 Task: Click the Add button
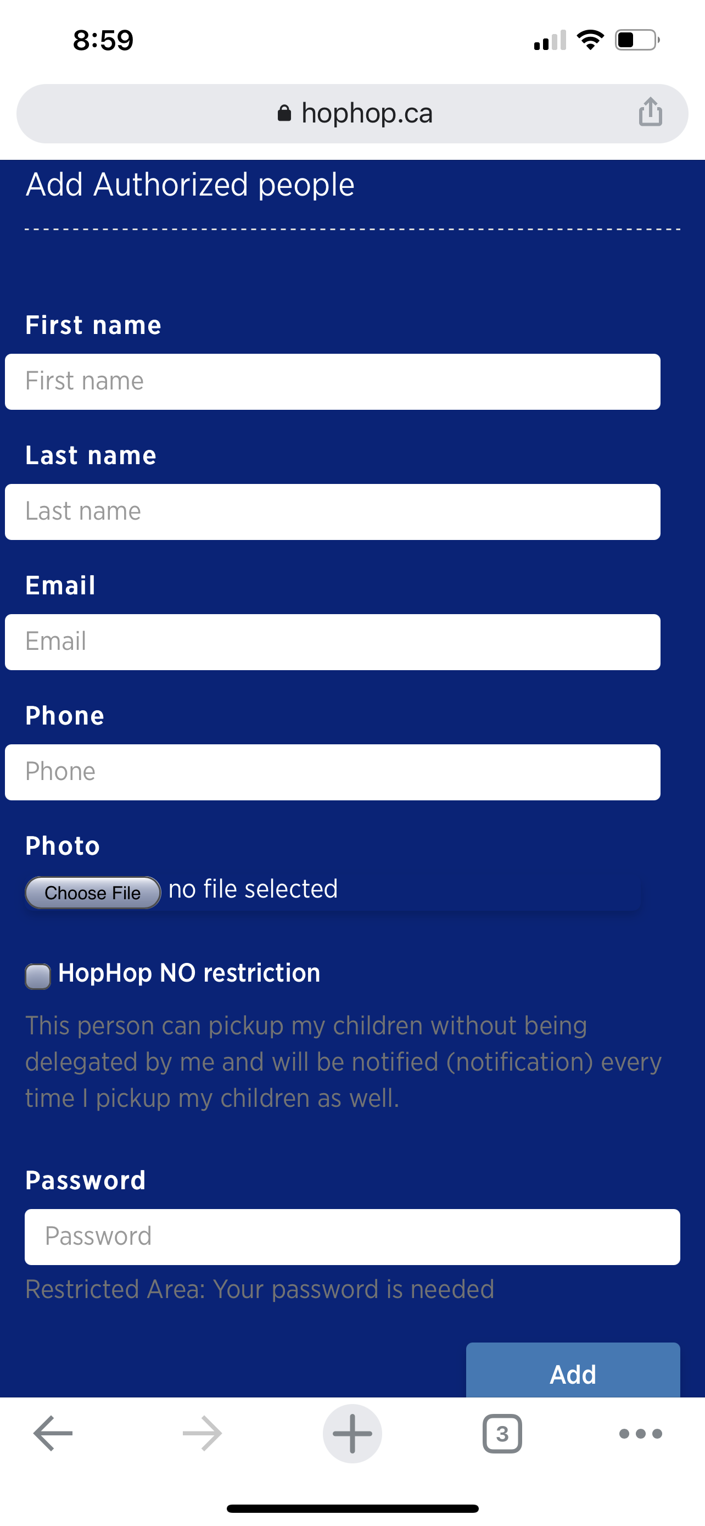pos(573,1371)
